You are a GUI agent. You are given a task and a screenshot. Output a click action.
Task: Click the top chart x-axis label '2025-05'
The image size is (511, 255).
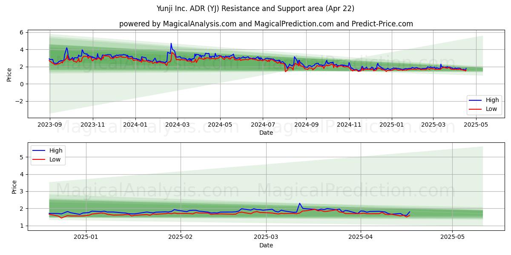coord(476,125)
